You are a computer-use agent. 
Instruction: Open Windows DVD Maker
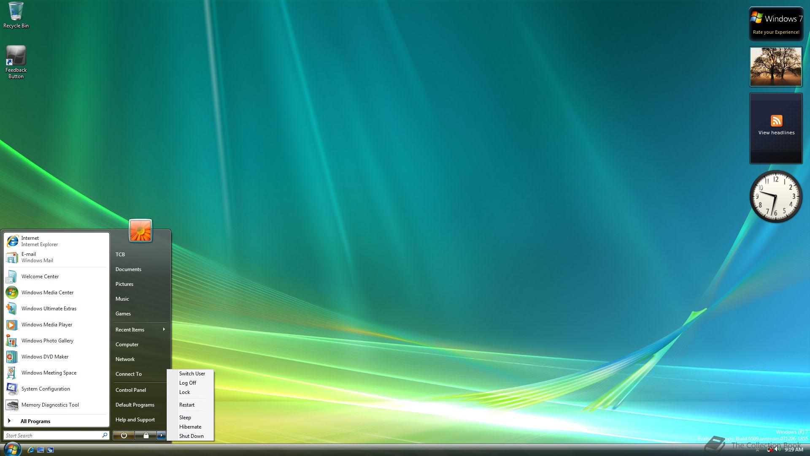tap(45, 357)
